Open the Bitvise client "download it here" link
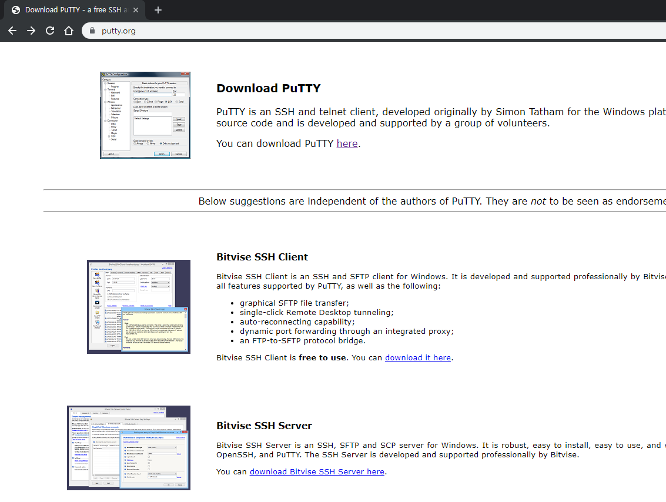Image resolution: width=666 pixels, height=502 pixels. pos(418,357)
